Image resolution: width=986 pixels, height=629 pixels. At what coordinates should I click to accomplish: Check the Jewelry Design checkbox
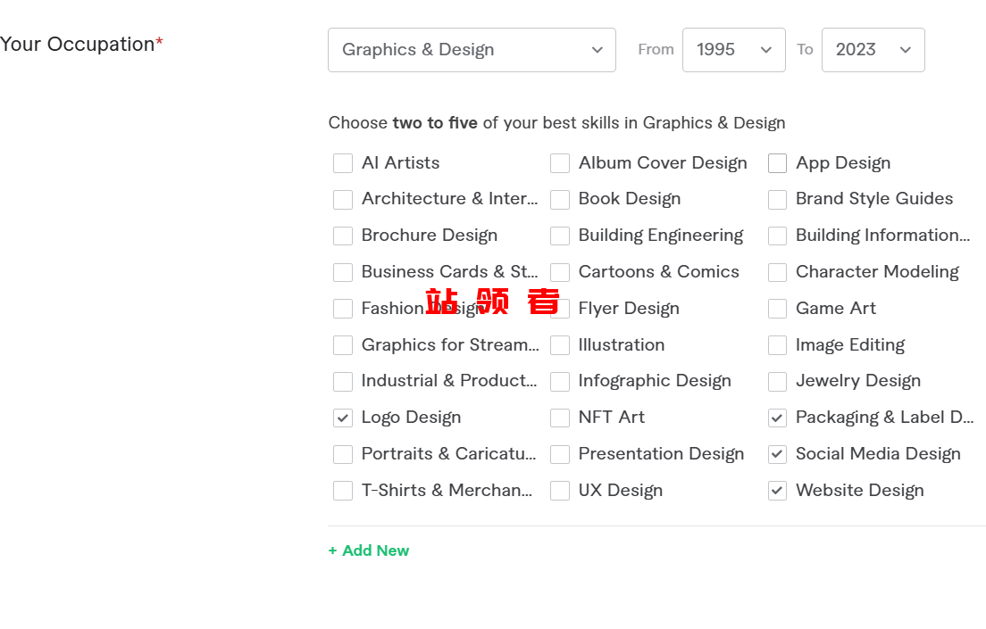coord(778,382)
